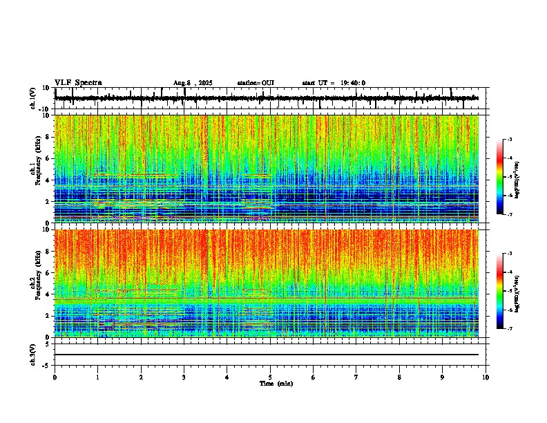Click the ch.2 color scale log(PSD) unit label
Viewport: 547px width, 423px height.
coord(517,294)
